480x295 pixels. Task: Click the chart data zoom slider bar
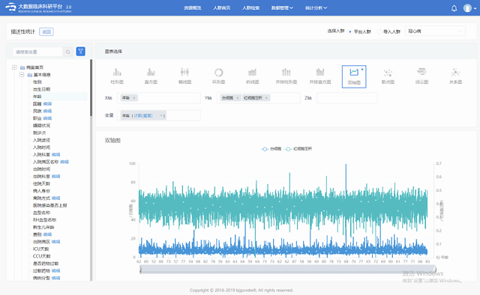point(288,269)
